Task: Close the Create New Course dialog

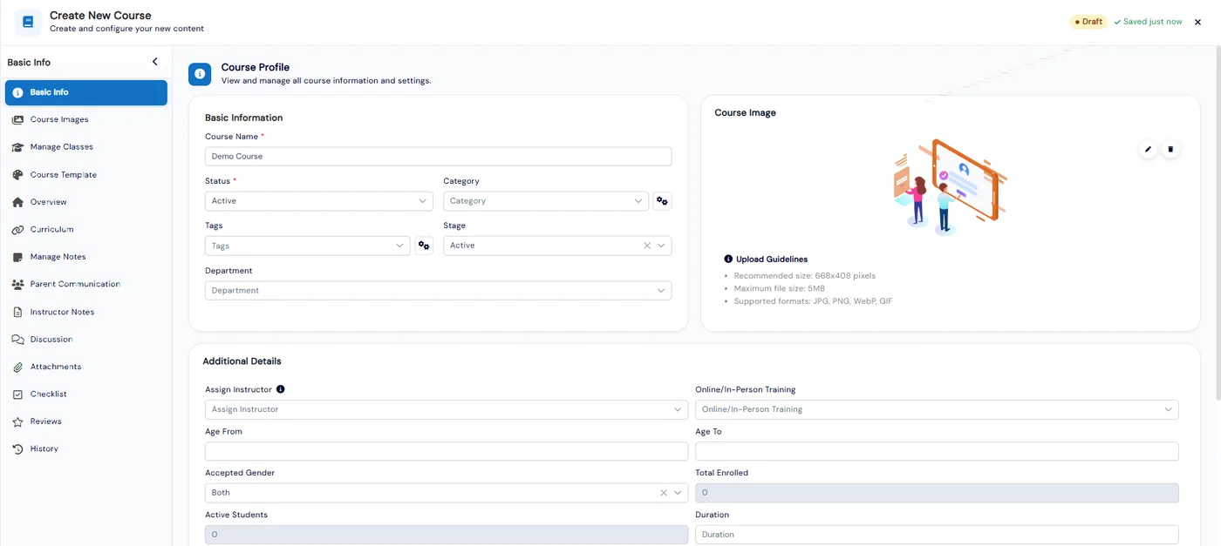Action: [x=1197, y=22]
